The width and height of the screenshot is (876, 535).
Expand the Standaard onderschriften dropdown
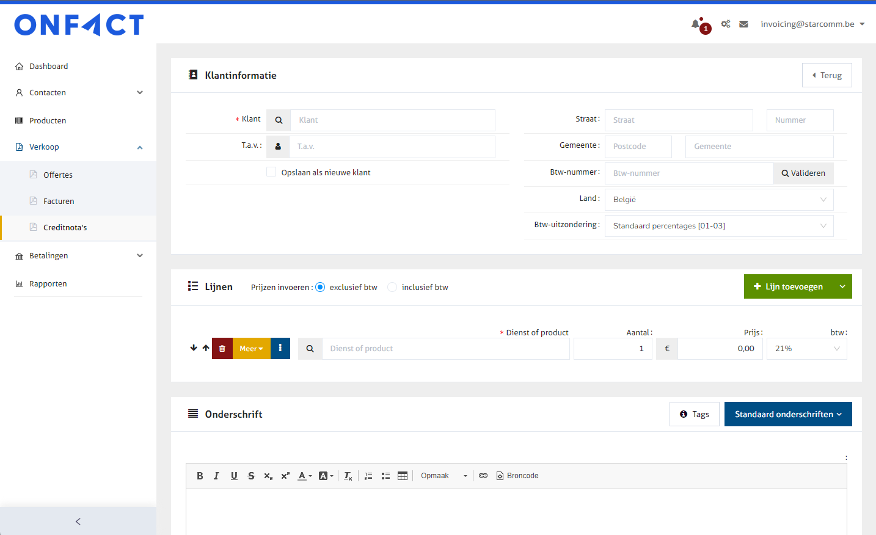pyautogui.click(x=787, y=414)
